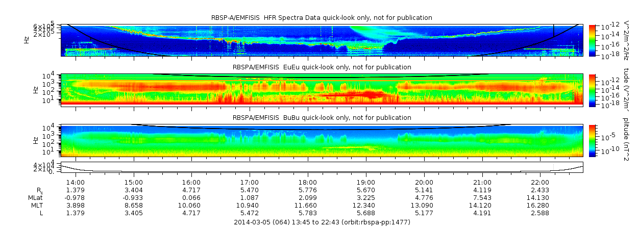Click the EuEu quick-look panel title
This screenshot has height=229, width=638.
point(322,67)
